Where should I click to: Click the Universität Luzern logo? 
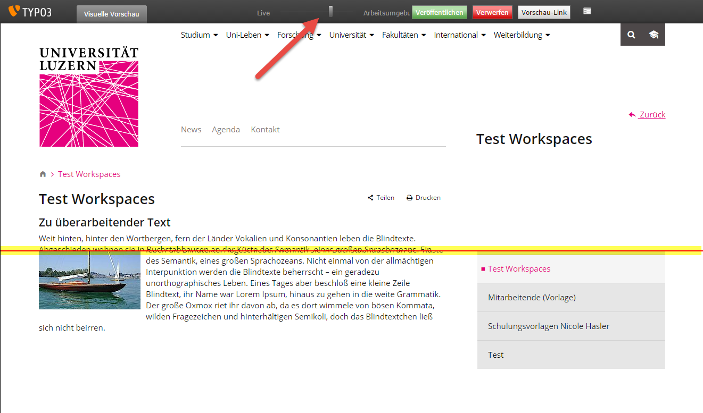[x=89, y=97]
